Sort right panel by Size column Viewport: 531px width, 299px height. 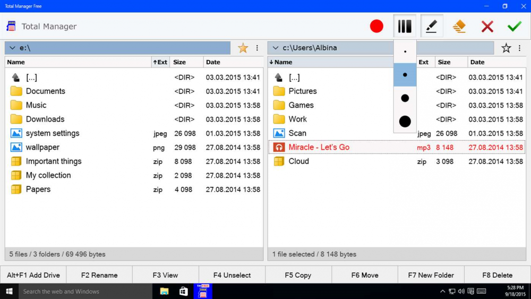coord(451,62)
